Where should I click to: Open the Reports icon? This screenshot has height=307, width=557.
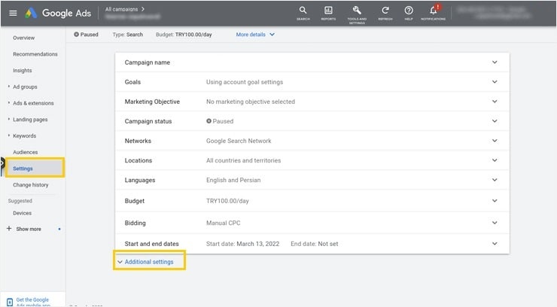point(328,11)
